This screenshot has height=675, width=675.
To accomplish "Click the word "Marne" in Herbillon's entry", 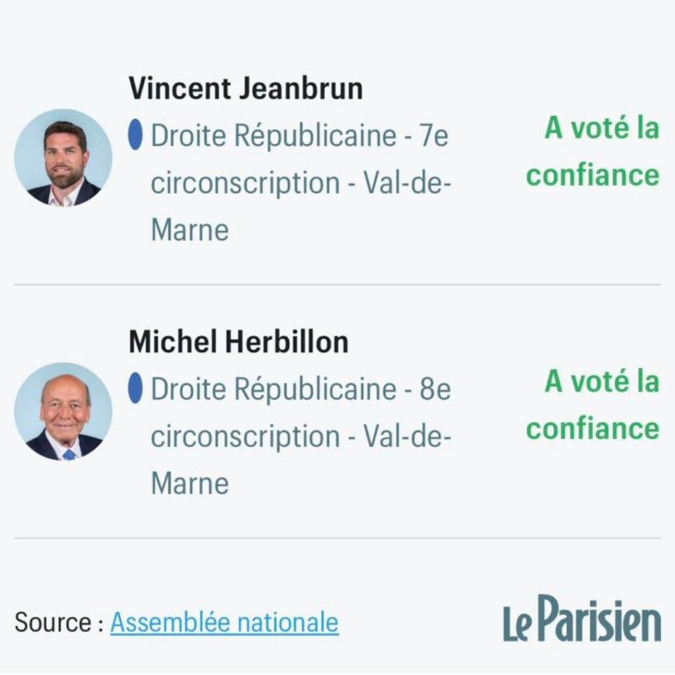I will click(x=190, y=484).
